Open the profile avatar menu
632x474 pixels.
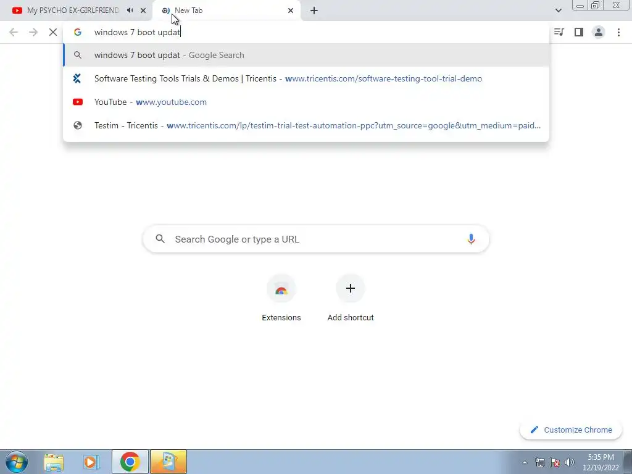599,32
